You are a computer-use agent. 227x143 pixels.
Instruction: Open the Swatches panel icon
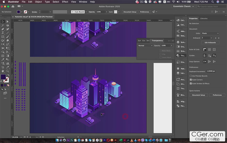click(x=178, y=36)
